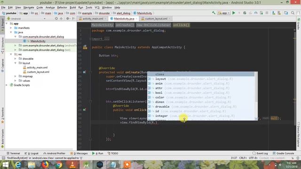The width and height of the screenshot is (301, 169).
Task: Open Project panel gear settings icon
Action: 67,19
